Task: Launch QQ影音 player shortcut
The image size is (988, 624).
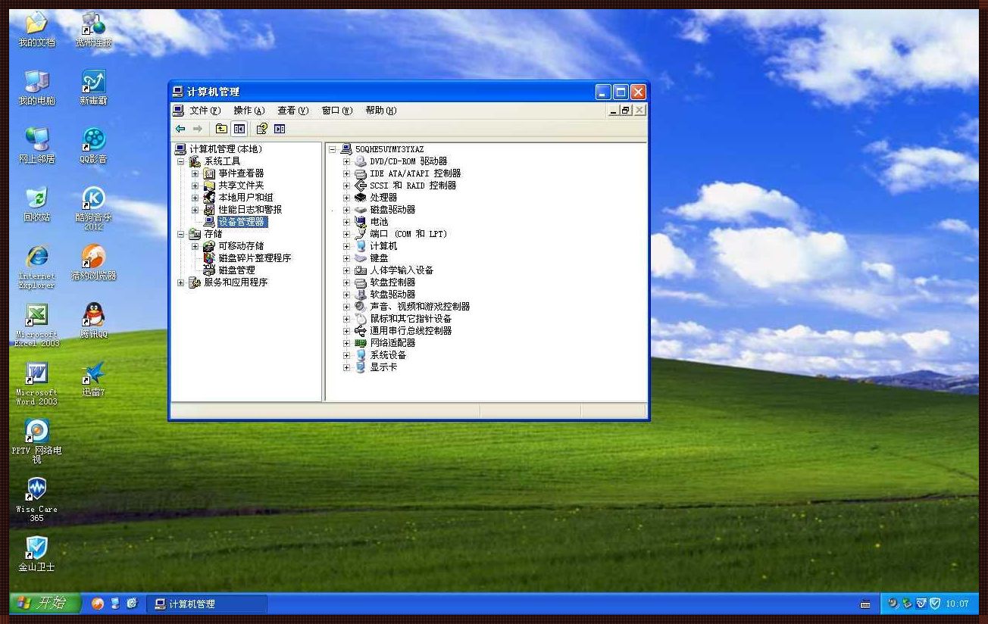Action: 94,146
